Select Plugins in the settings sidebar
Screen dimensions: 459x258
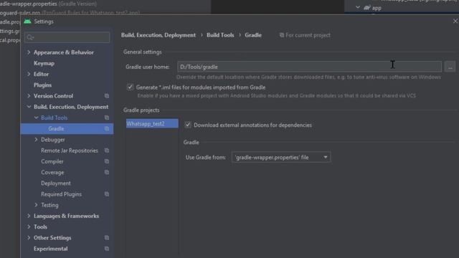[x=42, y=85]
